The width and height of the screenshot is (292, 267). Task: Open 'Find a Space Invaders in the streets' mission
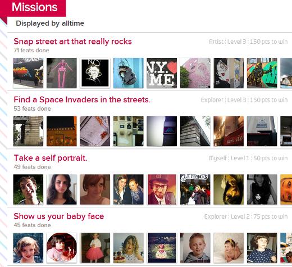(x=82, y=99)
